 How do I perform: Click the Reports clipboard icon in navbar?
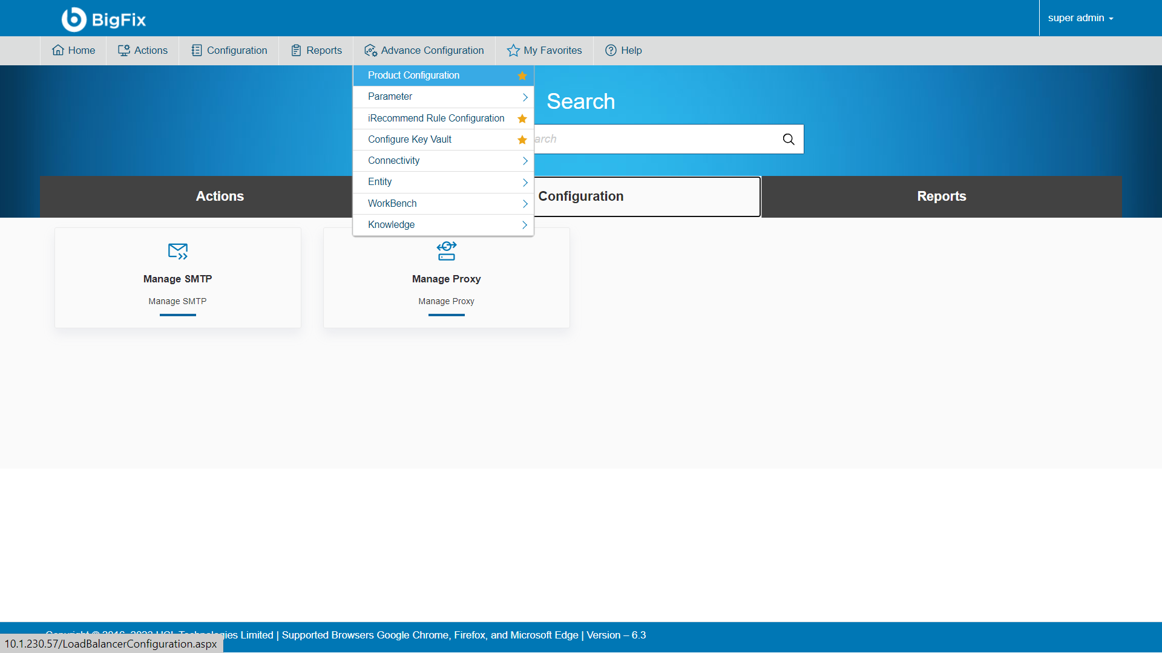click(x=296, y=50)
